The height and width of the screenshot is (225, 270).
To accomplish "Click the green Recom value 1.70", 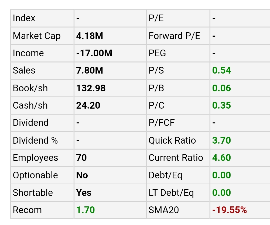I will [x=86, y=210].
